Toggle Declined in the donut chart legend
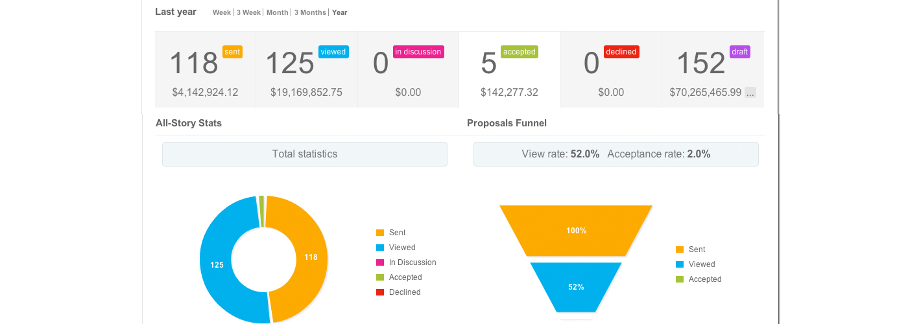 pyautogui.click(x=398, y=292)
